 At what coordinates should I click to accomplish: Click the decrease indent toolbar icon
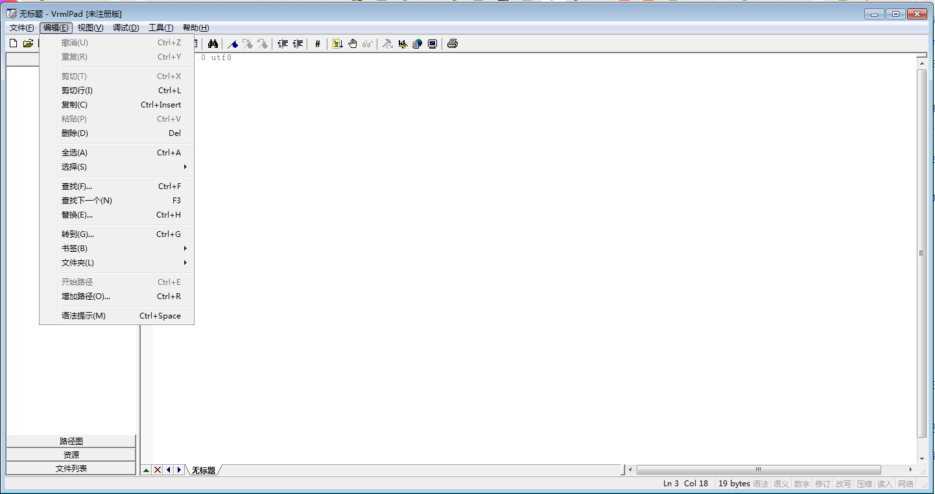pos(283,43)
